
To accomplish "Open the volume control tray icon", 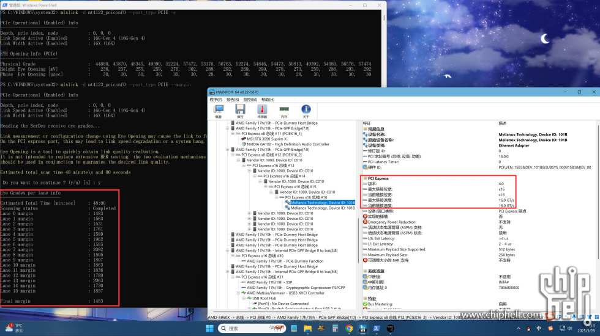I will tap(570, 329).
